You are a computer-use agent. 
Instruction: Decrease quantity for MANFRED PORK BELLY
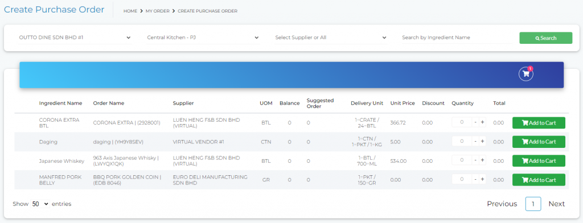[475, 179]
